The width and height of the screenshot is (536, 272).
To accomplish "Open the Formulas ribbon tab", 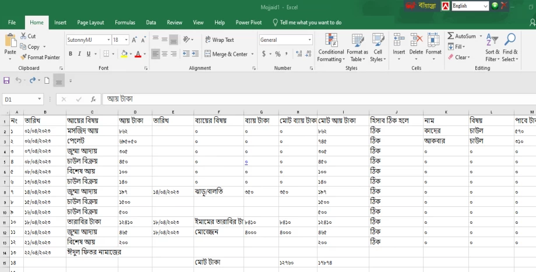I will point(125,23).
